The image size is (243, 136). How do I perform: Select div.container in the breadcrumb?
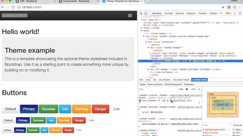[x=164, y=80]
